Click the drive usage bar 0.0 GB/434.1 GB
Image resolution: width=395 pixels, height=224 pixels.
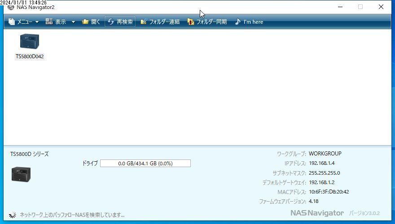coord(145,164)
